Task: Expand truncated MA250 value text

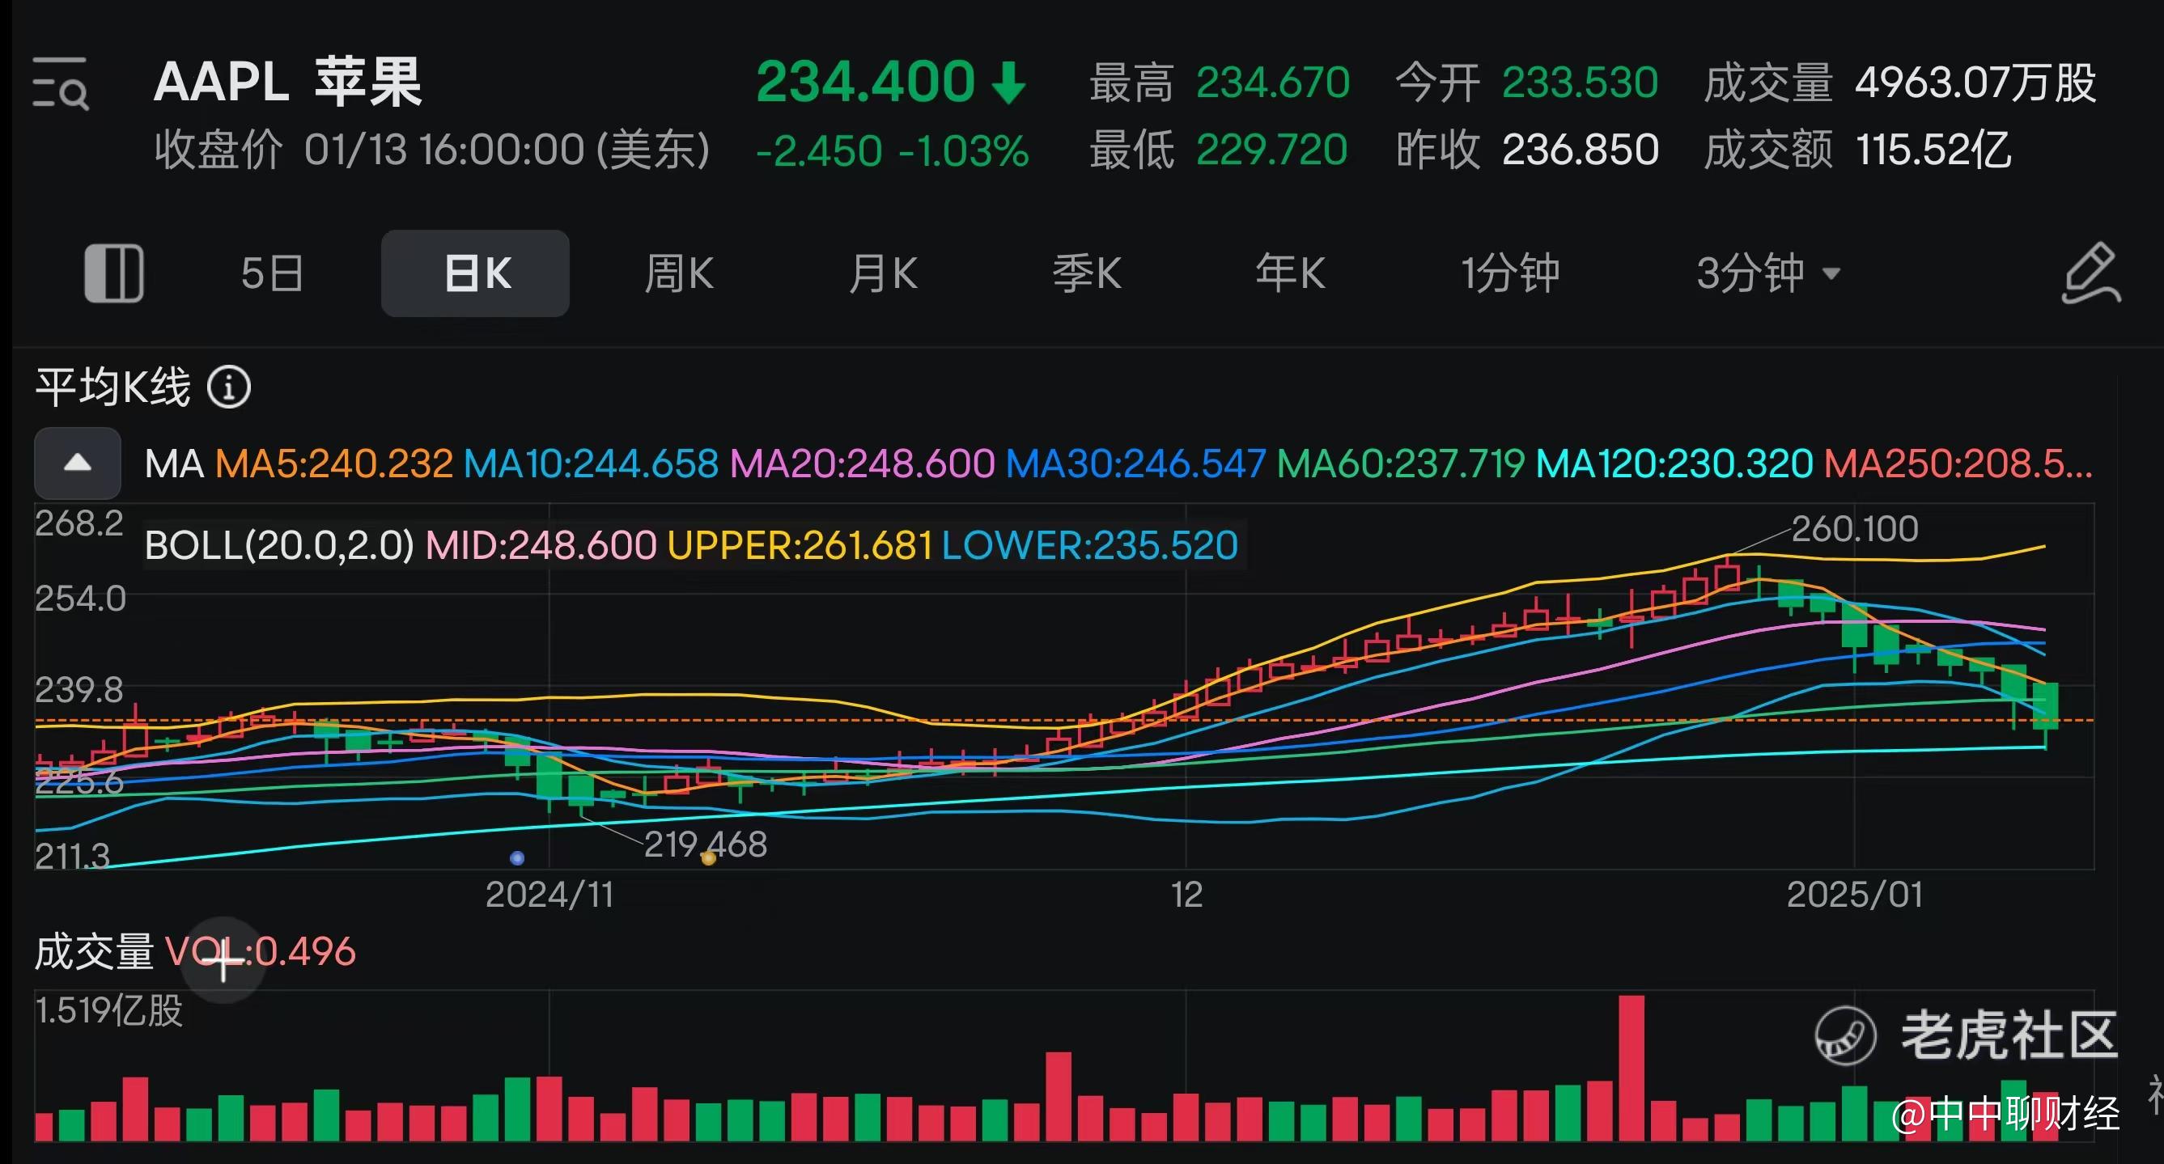Action: (1958, 463)
